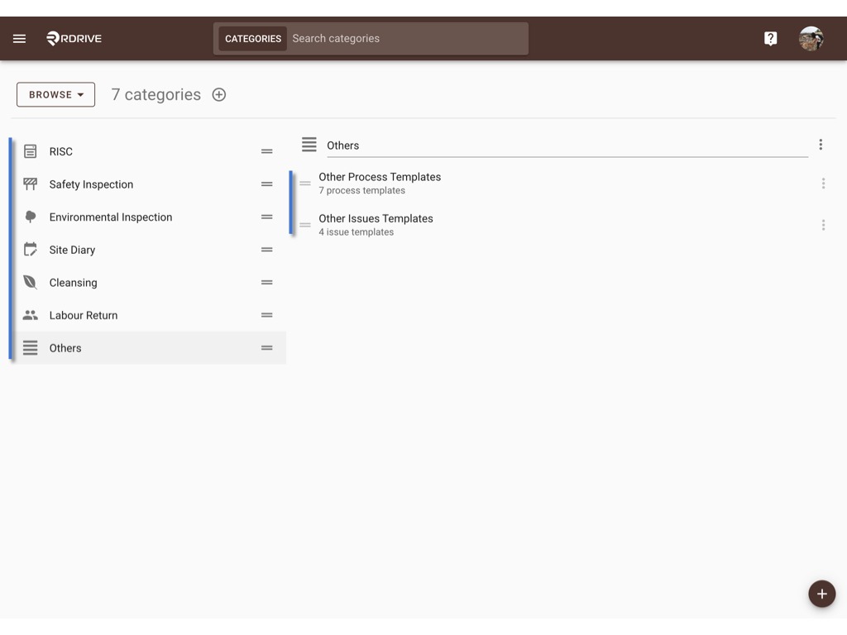Click the Environmental Inspection tree icon

pyautogui.click(x=31, y=217)
